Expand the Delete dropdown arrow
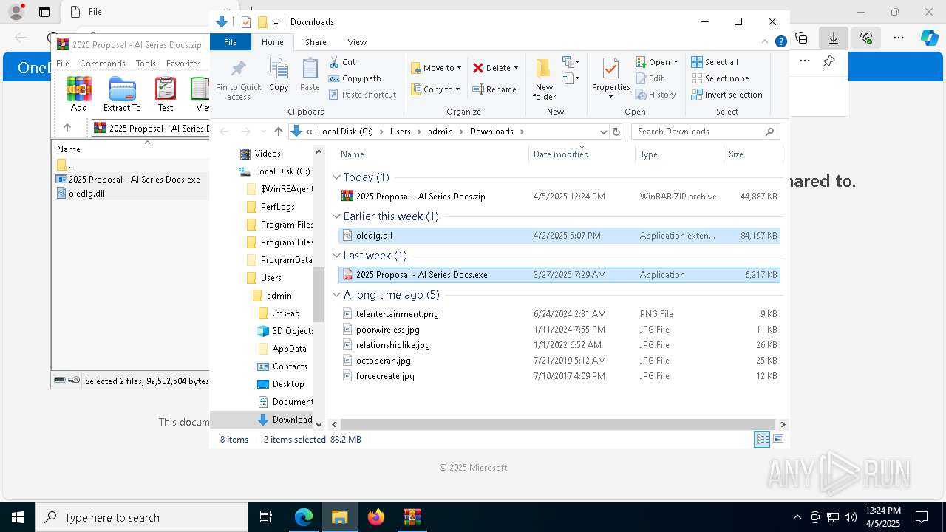This screenshot has width=946, height=532. (x=516, y=68)
